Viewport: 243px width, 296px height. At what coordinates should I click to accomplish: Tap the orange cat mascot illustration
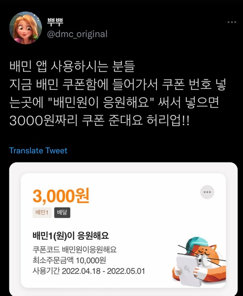click(199, 262)
